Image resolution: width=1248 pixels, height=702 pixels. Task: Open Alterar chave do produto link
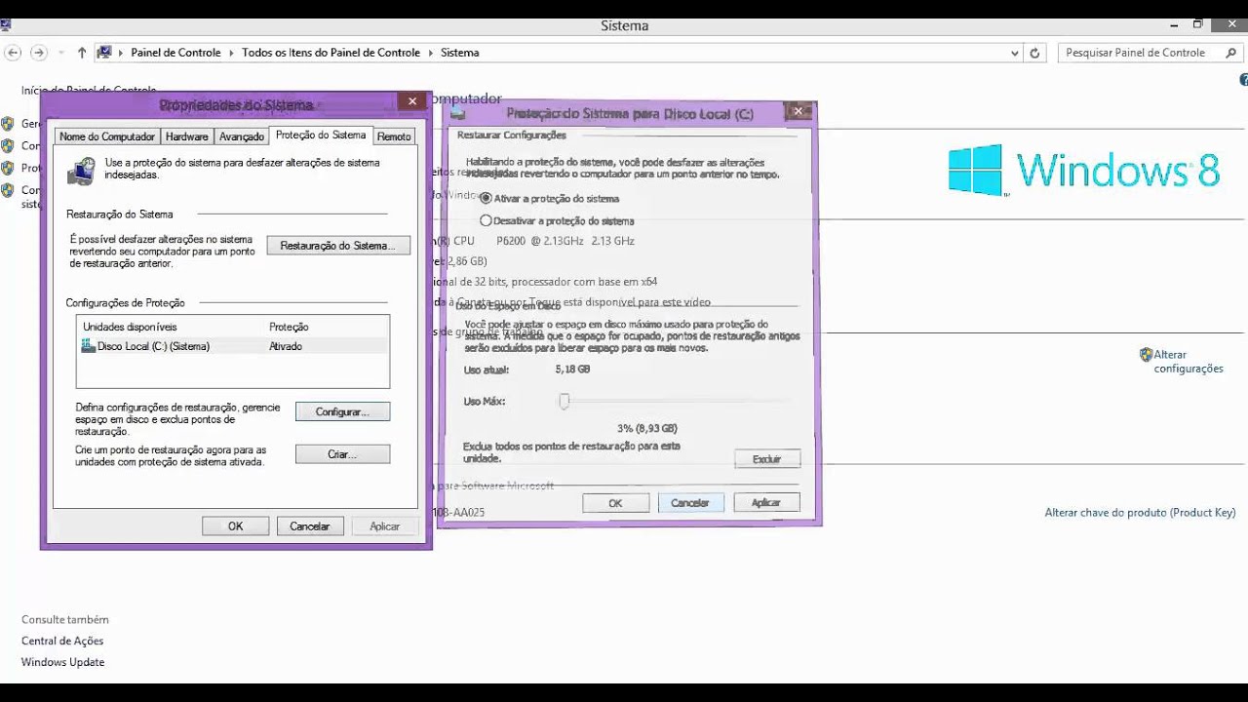(1140, 512)
